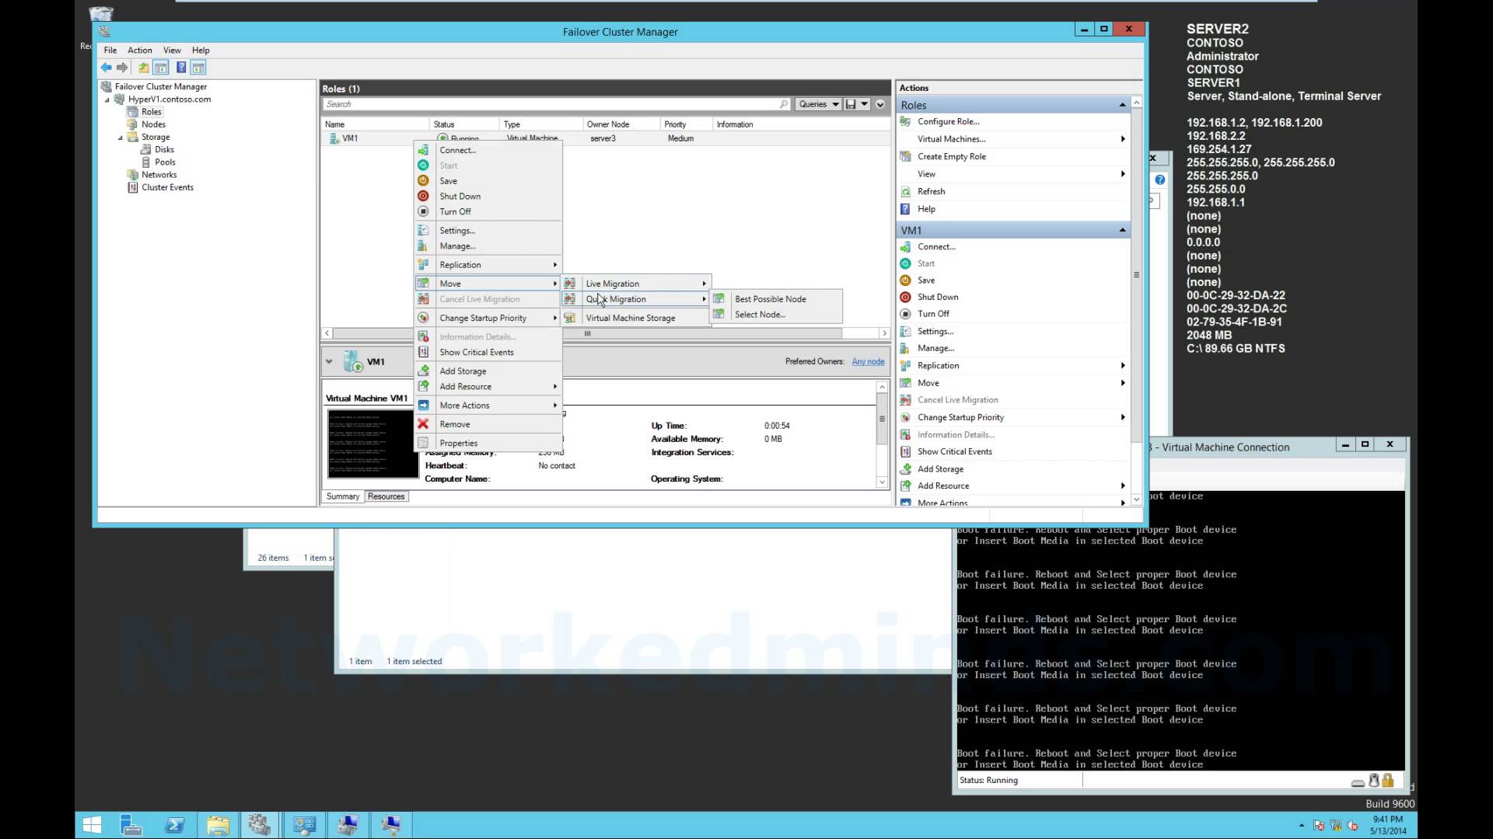The height and width of the screenshot is (839, 1493).
Task: Click the toolbar Help question-mark icon
Action: pyautogui.click(x=181, y=68)
